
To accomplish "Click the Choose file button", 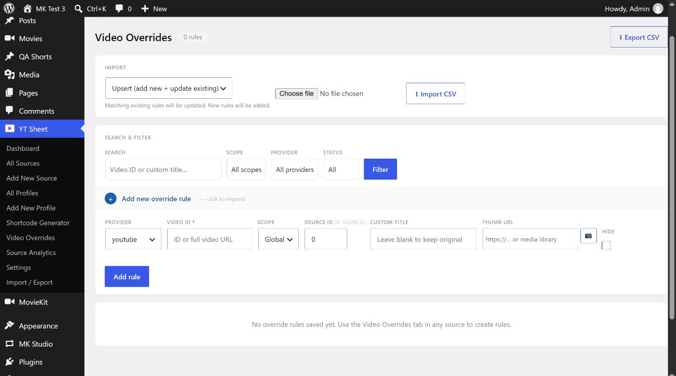I will coord(297,93).
